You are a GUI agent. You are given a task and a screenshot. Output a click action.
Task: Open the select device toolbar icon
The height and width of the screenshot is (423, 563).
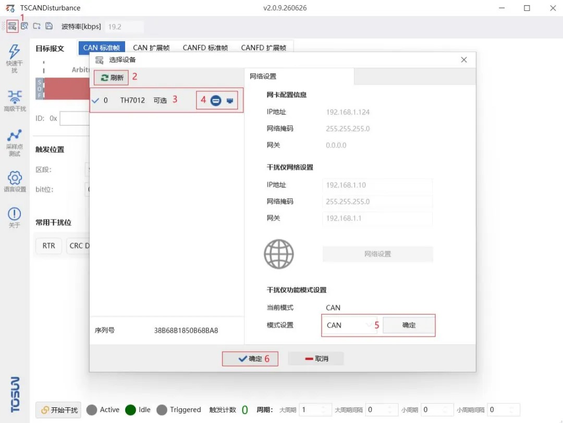click(x=12, y=26)
